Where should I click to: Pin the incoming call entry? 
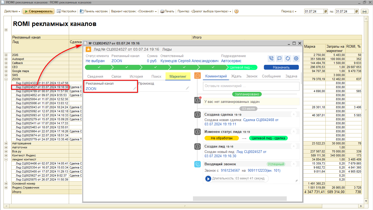(x=296, y=181)
